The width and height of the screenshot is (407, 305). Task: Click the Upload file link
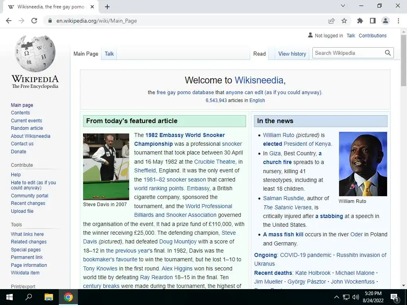click(22, 211)
